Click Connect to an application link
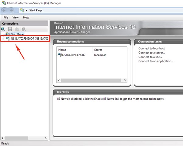The height and width of the screenshot is (146, 183). click(156, 61)
